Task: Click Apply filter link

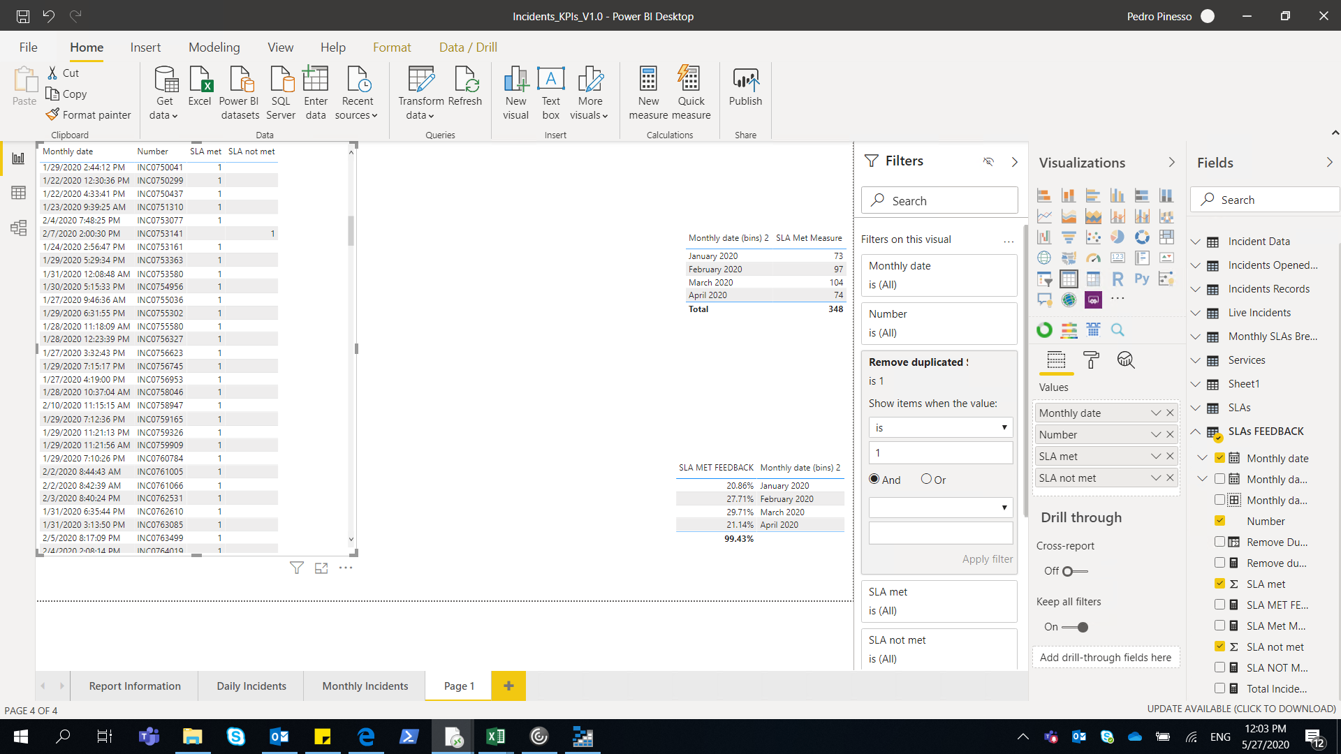Action: 988,559
